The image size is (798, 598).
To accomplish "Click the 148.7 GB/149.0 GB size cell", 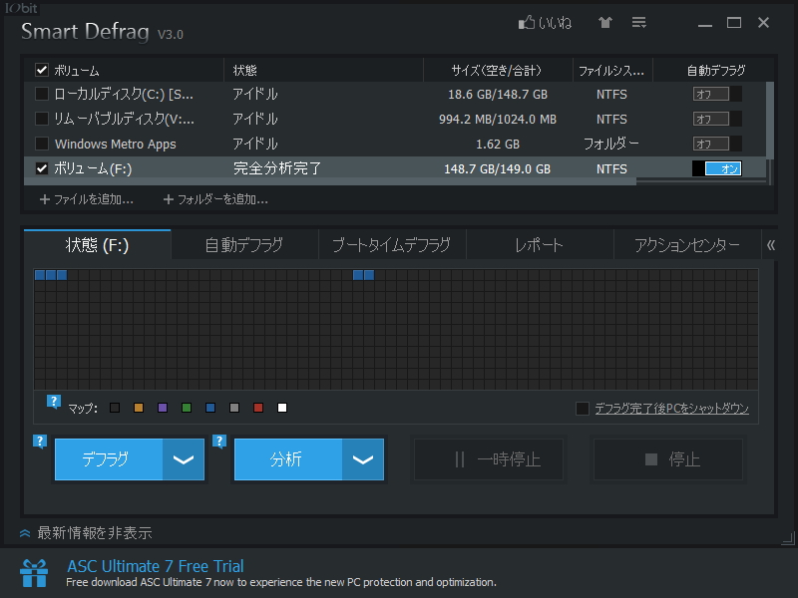I will click(x=498, y=168).
